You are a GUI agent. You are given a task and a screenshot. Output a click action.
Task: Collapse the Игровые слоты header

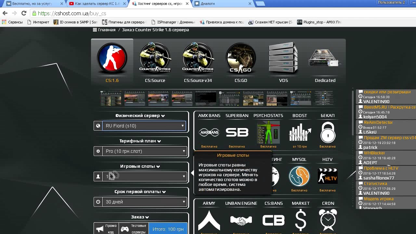[x=140, y=166]
